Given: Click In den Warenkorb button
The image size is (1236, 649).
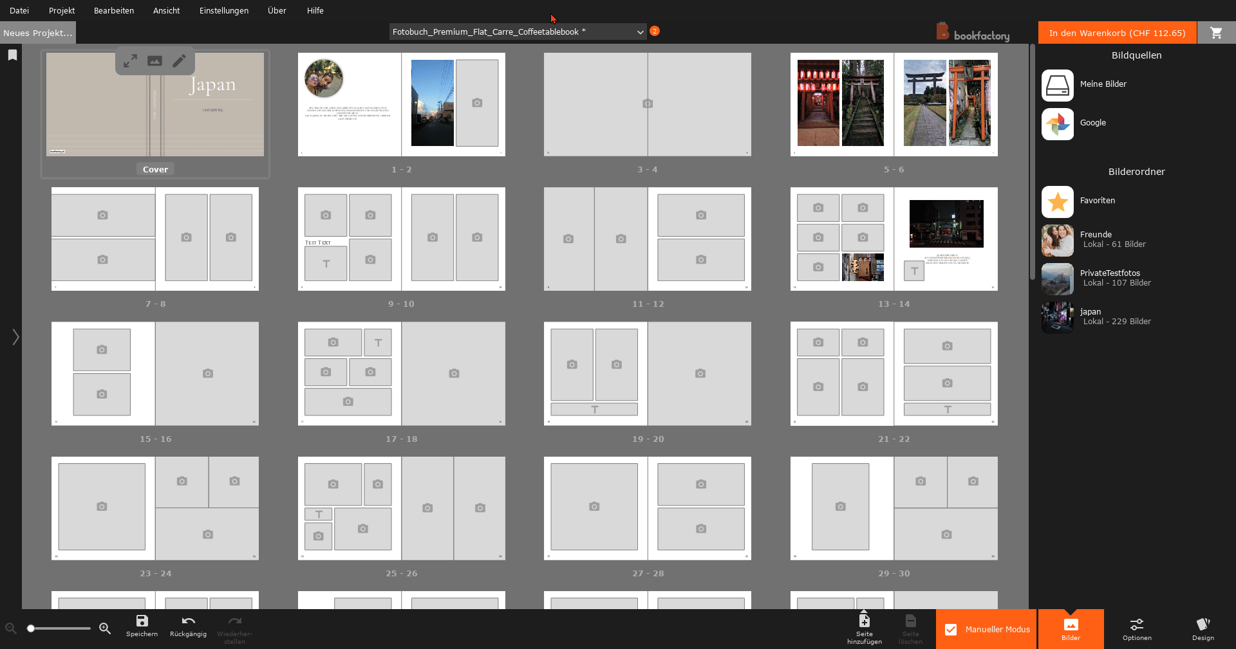Looking at the screenshot, I should tap(1118, 33).
